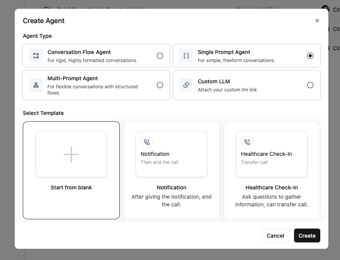
Task: Select the Conversation Flow Agent radio button
Action: (x=160, y=56)
